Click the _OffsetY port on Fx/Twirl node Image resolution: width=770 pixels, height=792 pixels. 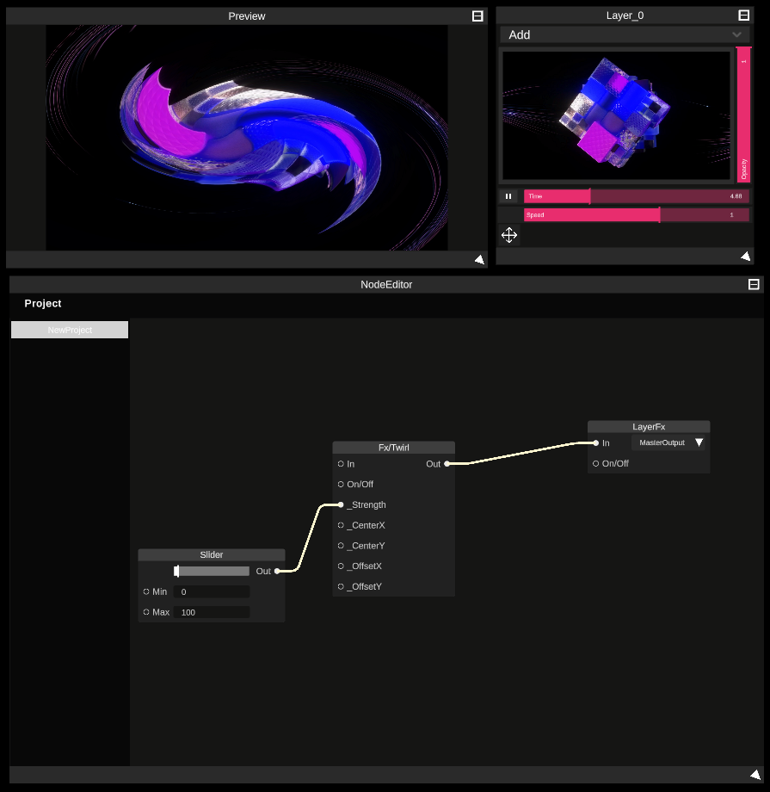point(341,586)
